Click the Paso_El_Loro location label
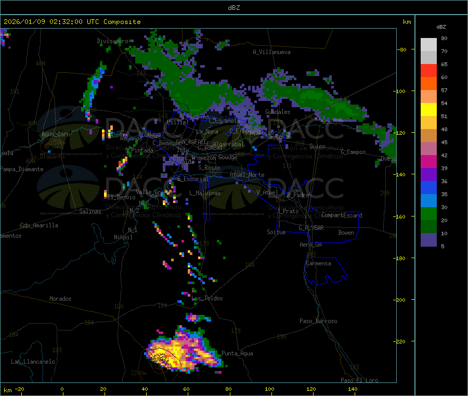The height and width of the screenshot is (396, 468). [x=359, y=380]
